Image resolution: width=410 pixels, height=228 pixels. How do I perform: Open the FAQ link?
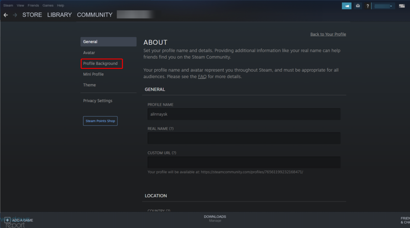pyautogui.click(x=202, y=77)
